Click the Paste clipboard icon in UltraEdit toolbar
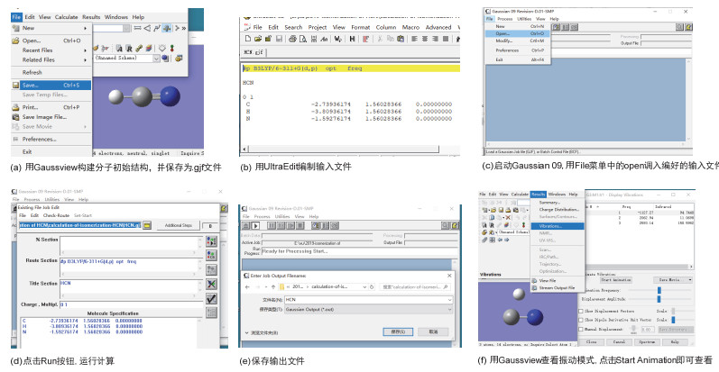Screen dimensions: 719x372 pyautogui.click(x=401, y=39)
